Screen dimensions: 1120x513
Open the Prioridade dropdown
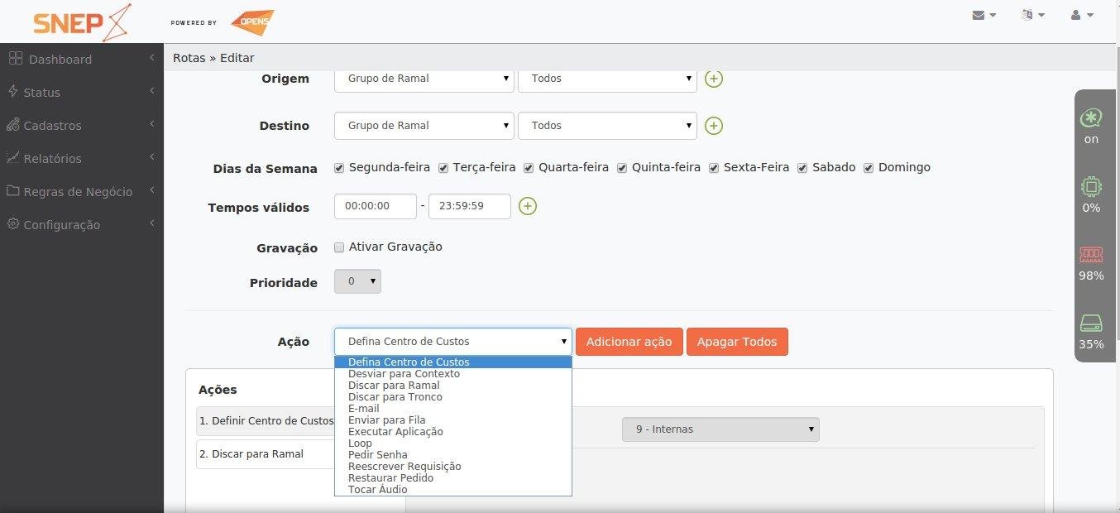click(357, 281)
